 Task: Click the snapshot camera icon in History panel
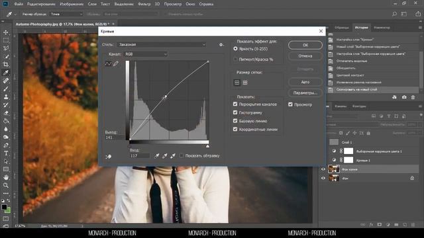404,97
